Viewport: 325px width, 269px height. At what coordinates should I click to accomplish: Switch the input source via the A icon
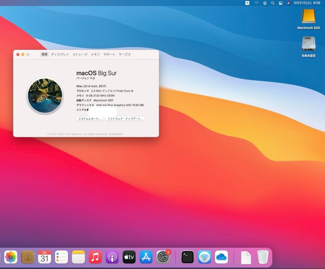point(247,3)
